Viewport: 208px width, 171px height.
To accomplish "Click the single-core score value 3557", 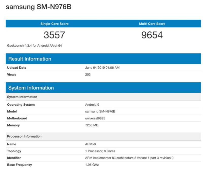I will coord(55,35).
